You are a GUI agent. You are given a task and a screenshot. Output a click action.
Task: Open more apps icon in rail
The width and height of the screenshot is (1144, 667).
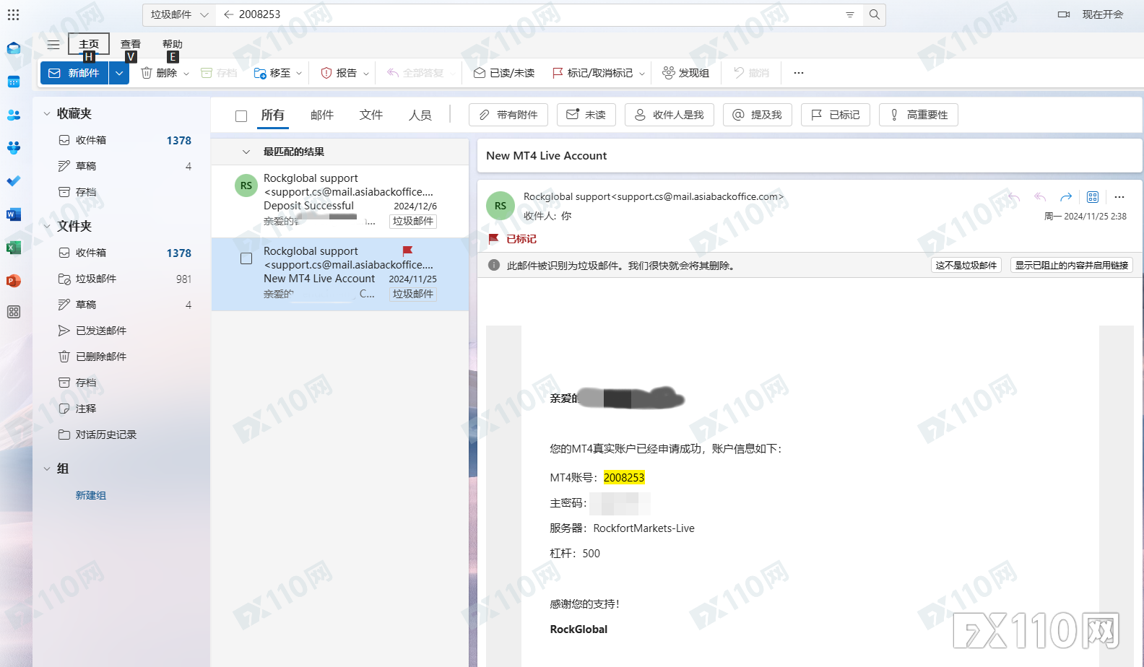pos(13,312)
